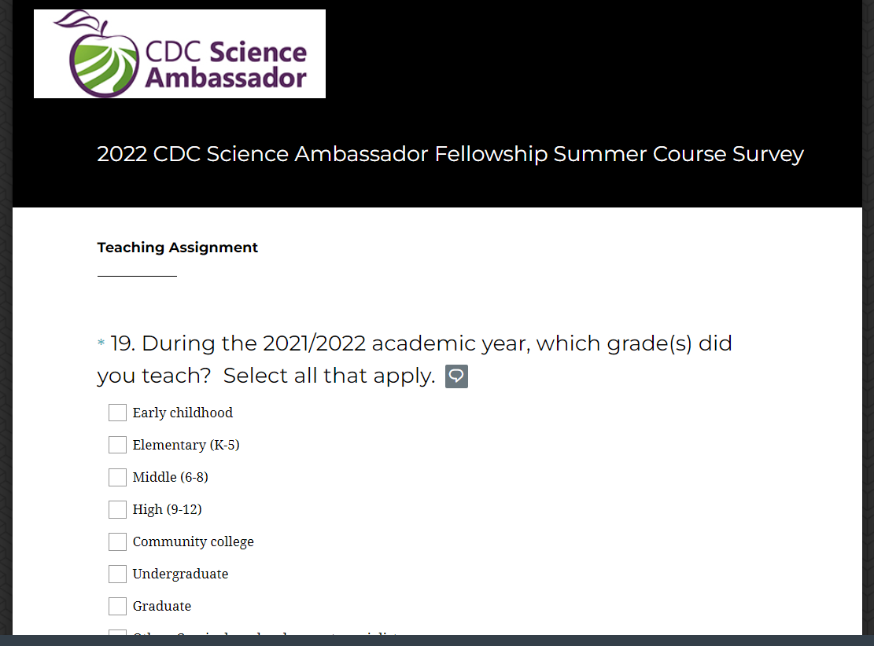
Task: Check the Early childhood checkbox
Action: [117, 413]
